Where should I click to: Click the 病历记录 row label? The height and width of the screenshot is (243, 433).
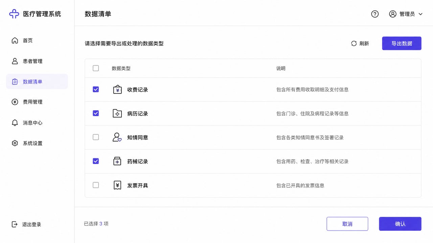(x=138, y=114)
